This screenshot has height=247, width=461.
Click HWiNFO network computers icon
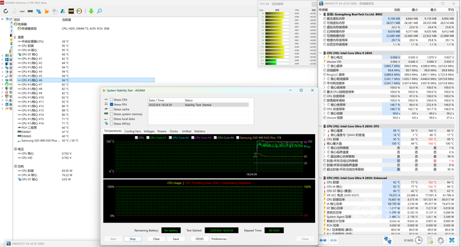388,240
